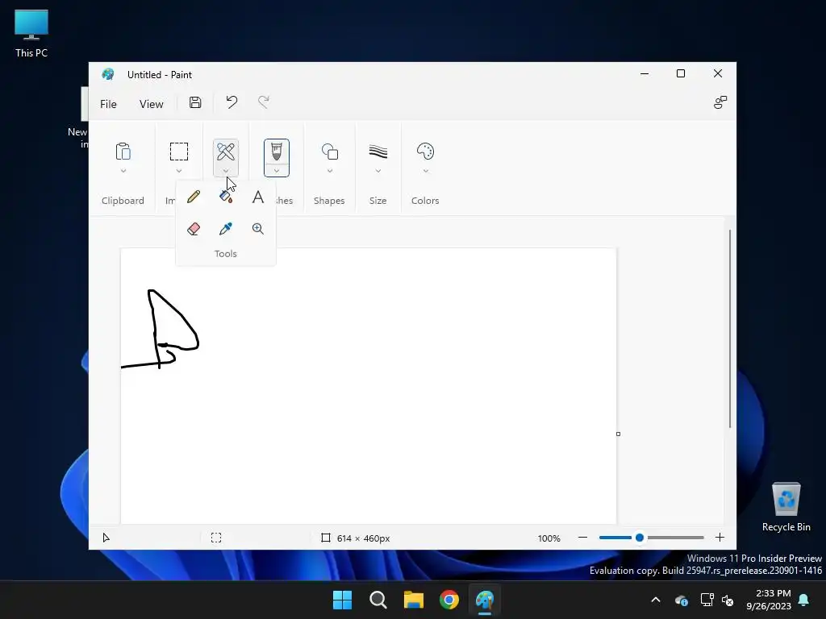Show hidden system tray icons

coord(656,600)
